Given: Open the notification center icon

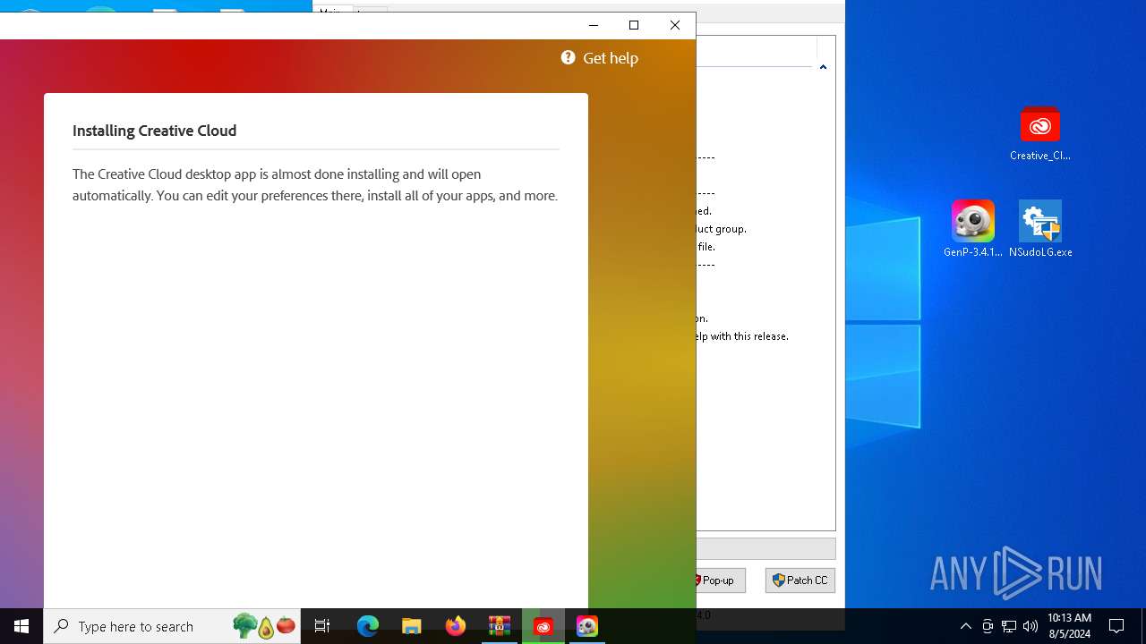Looking at the screenshot, I should [x=1116, y=626].
